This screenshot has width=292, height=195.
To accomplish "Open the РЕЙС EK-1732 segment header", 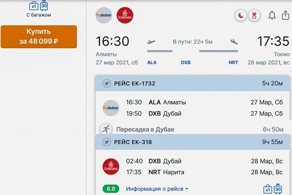I will [x=192, y=84].
